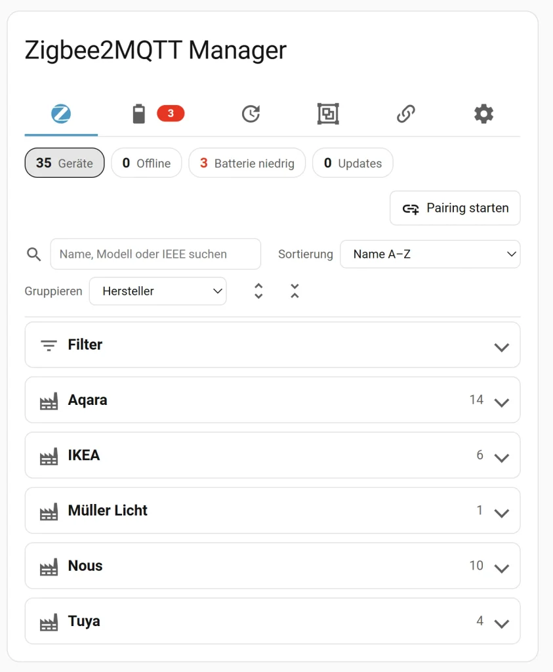Click the Tuya manufacturer name
The image size is (553, 672).
click(84, 621)
